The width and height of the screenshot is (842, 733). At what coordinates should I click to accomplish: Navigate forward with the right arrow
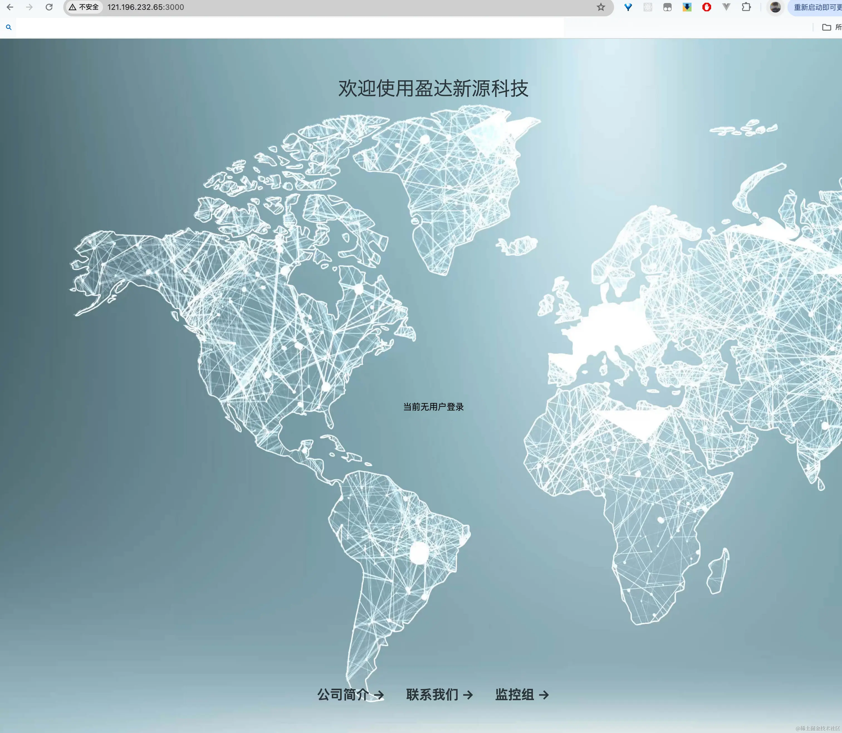coord(29,7)
